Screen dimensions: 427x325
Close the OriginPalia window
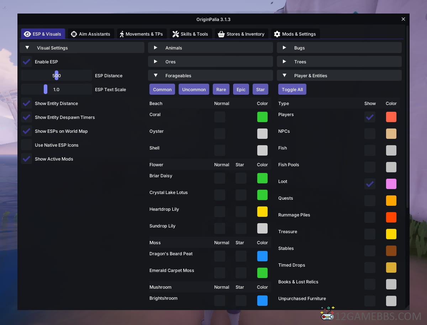pos(403,19)
